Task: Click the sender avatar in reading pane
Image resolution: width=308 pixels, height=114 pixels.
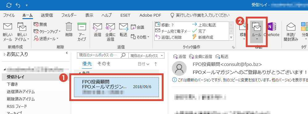Action: tap(179, 68)
